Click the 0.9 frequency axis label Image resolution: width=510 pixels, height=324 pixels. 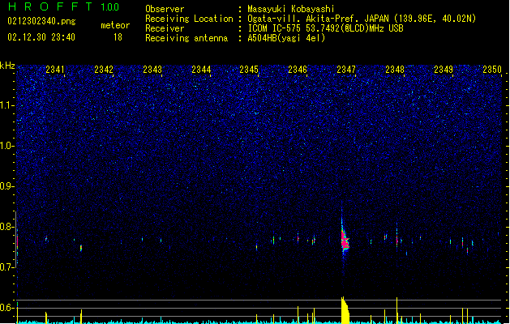(x=7, y=186)
